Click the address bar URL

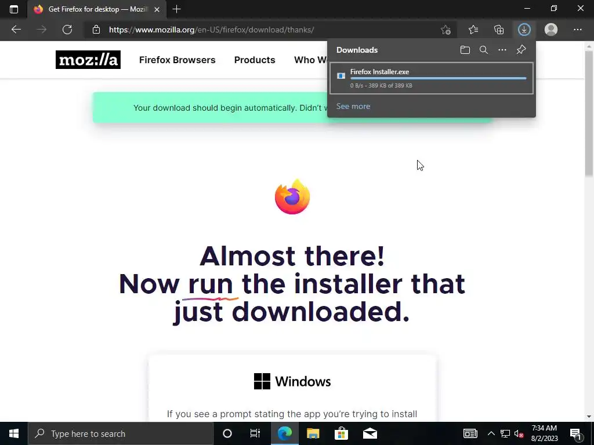(211, 30)
